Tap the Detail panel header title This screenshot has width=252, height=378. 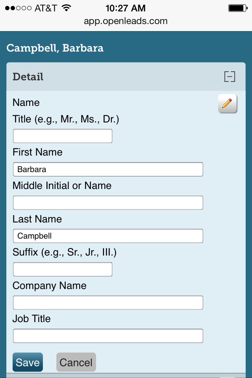[28, 77]
